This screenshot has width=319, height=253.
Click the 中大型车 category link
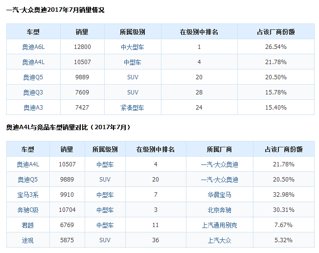[x=133, y=47]
